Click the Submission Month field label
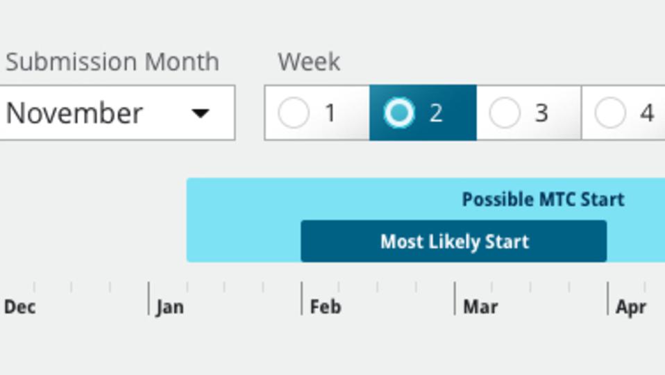The height and width of the screenshot is (375, 665). pos(112,62)
